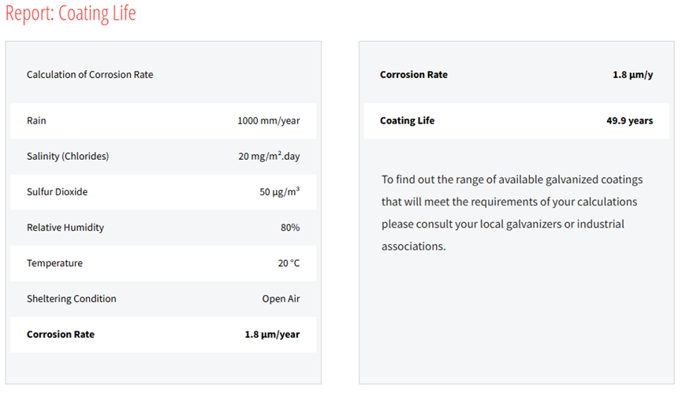This screenshot has height=400, width=682.
Task: Select the 20 mg/m².day salinity value
Action: coord(269,156)
